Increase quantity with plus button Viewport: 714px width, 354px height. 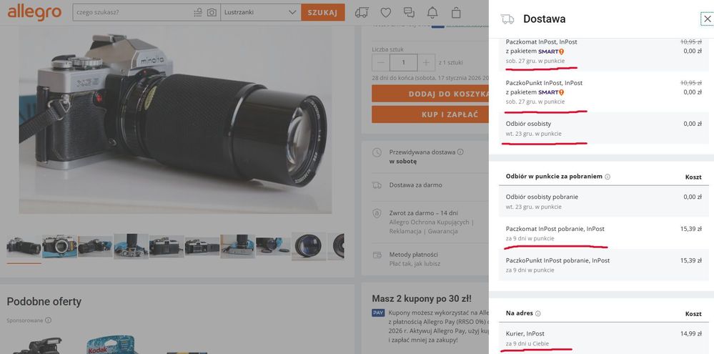425,62
